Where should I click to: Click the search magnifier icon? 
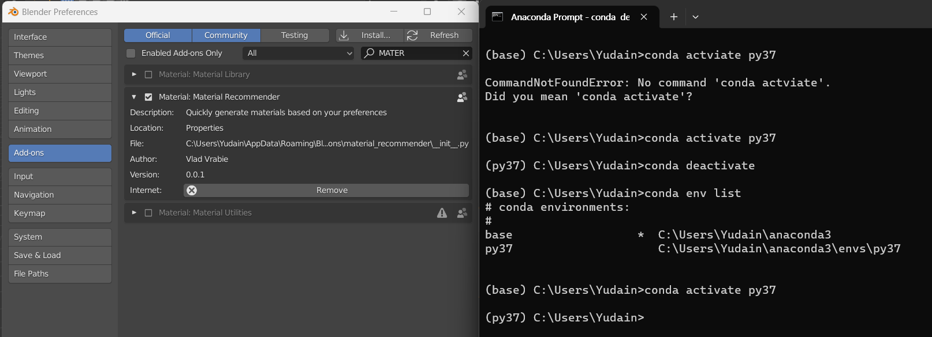[x=369, y=53]
